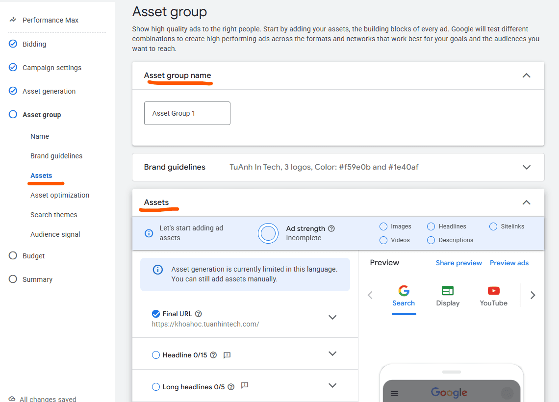Expand the Brand guidelines section
This screenshot has width=559, height=402.
(x=526, y=167)
